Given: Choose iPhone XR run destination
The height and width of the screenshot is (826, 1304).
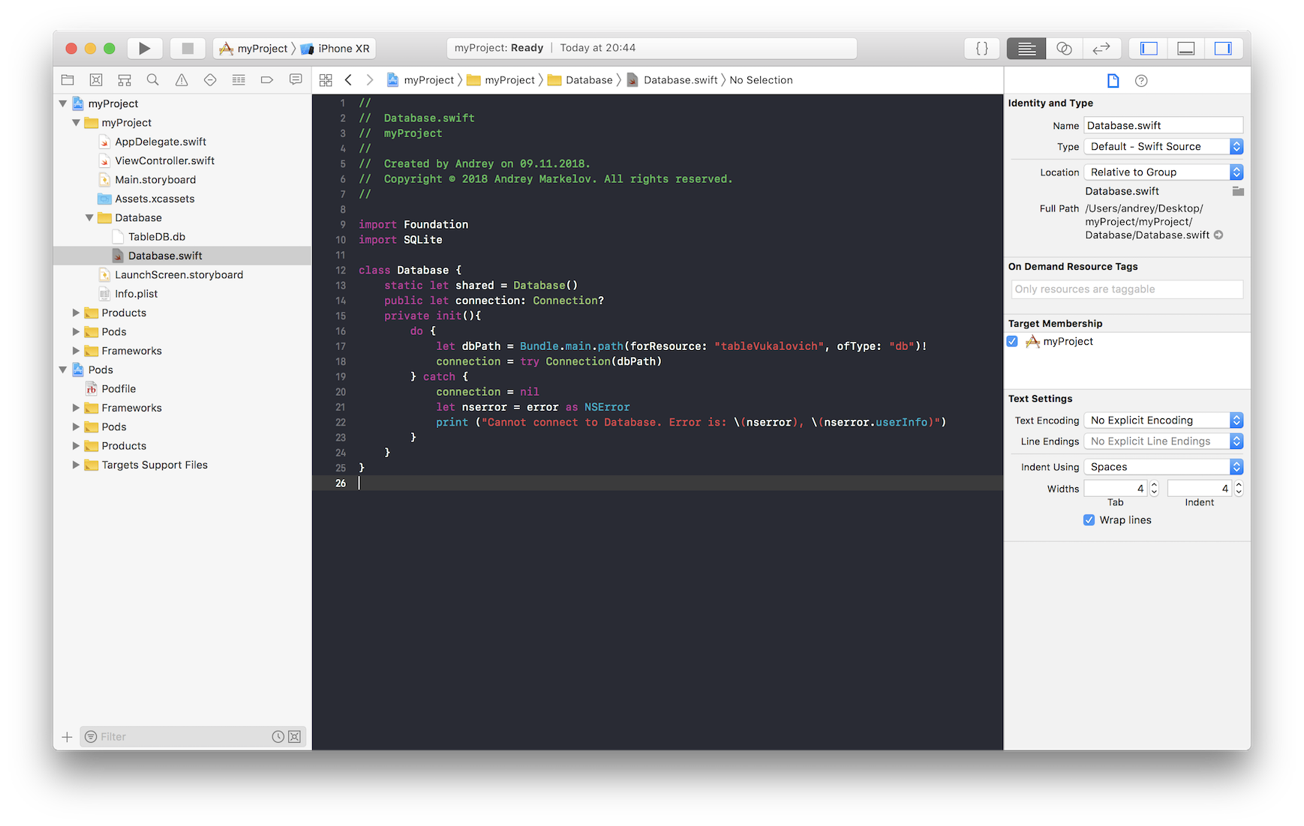Looking at the screenshot, I should coord(335,49).
